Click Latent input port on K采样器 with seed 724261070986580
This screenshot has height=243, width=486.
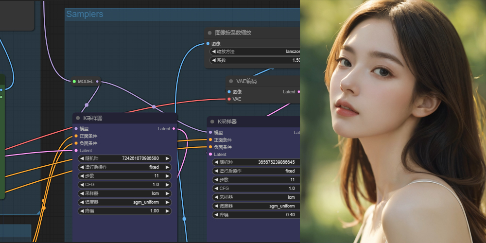pos(76,151)
